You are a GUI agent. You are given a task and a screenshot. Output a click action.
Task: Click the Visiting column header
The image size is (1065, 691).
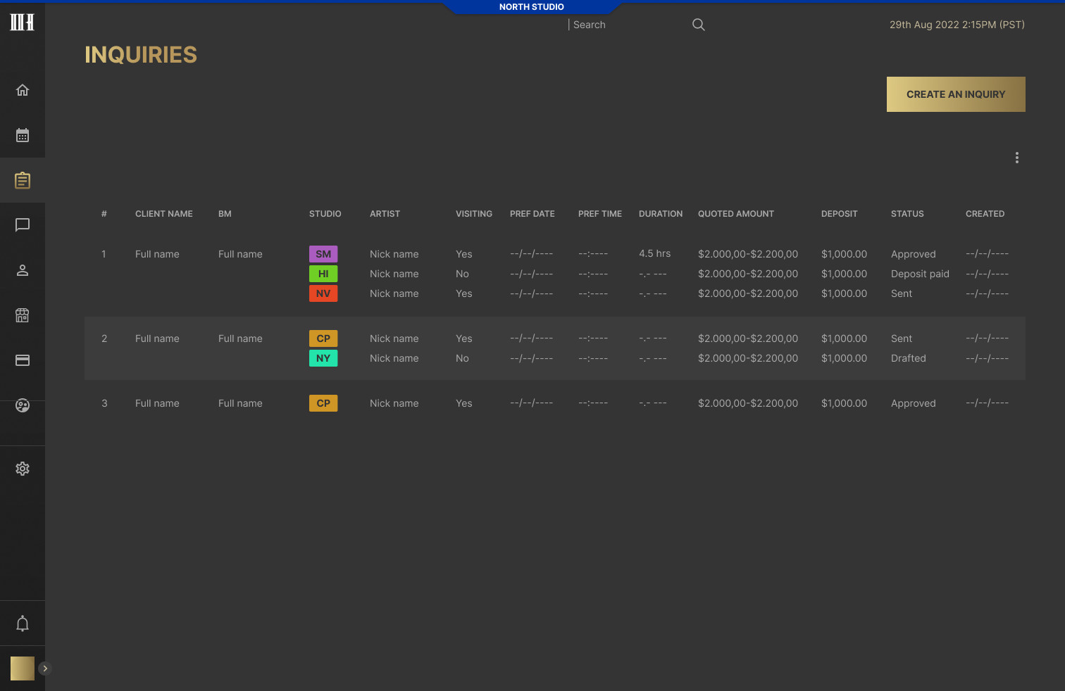pyautogui.click(x=474, y=214)
